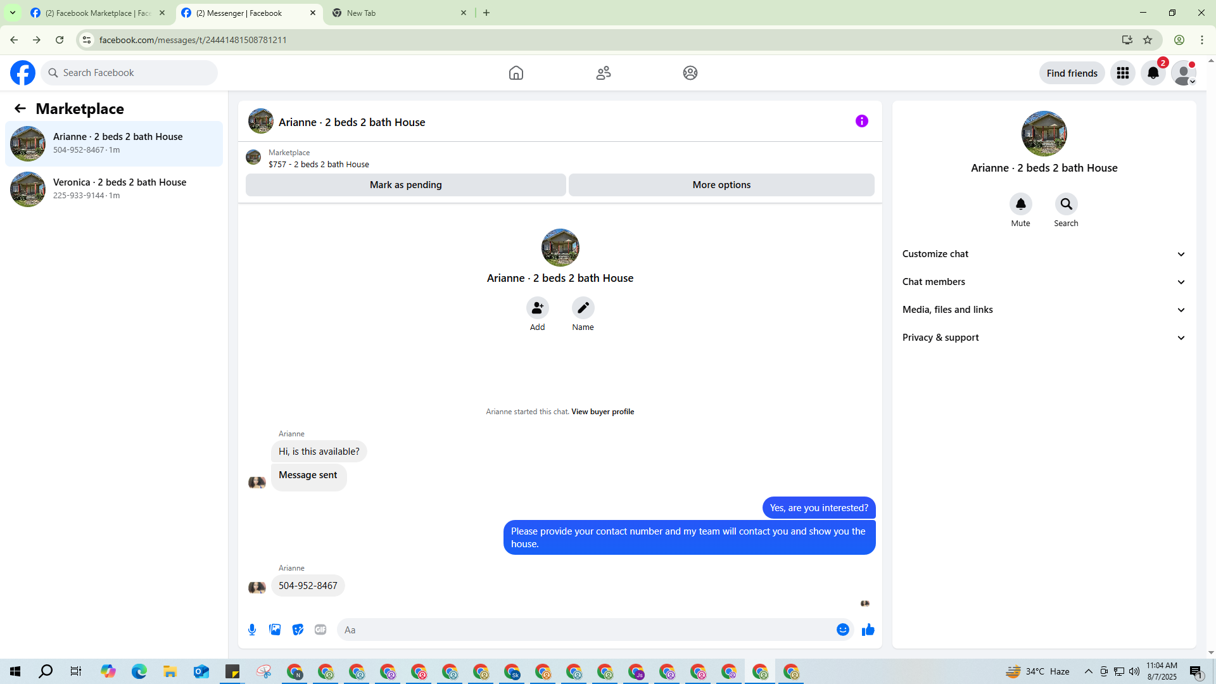Screen dimensions: 1216x684
Task: Edit the chat name with pencil icon
Action: 583,308
